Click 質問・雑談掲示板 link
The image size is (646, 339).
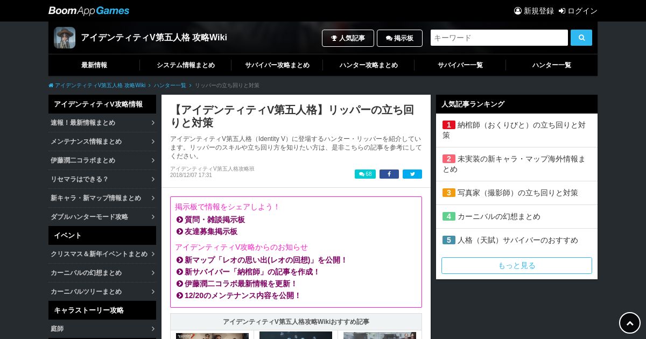point(215,220)
